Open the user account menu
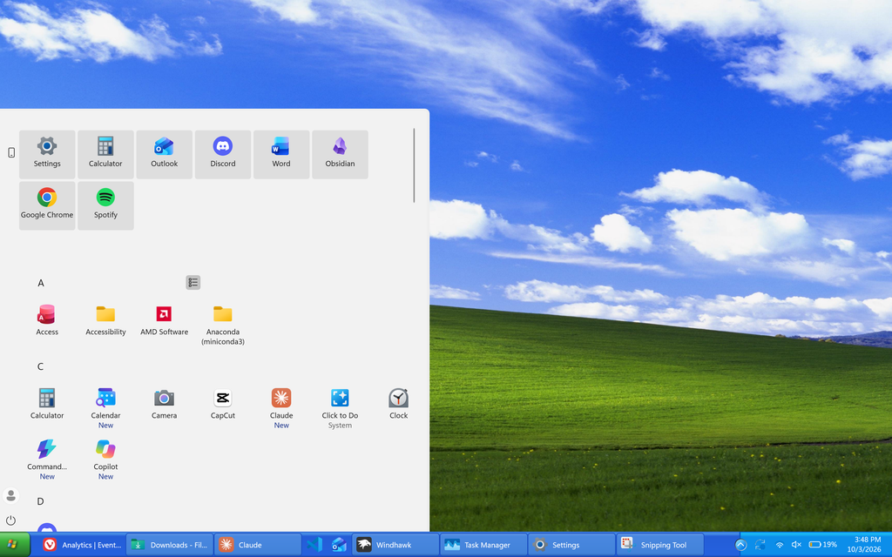Screen dimensions: 892x557 10,495
